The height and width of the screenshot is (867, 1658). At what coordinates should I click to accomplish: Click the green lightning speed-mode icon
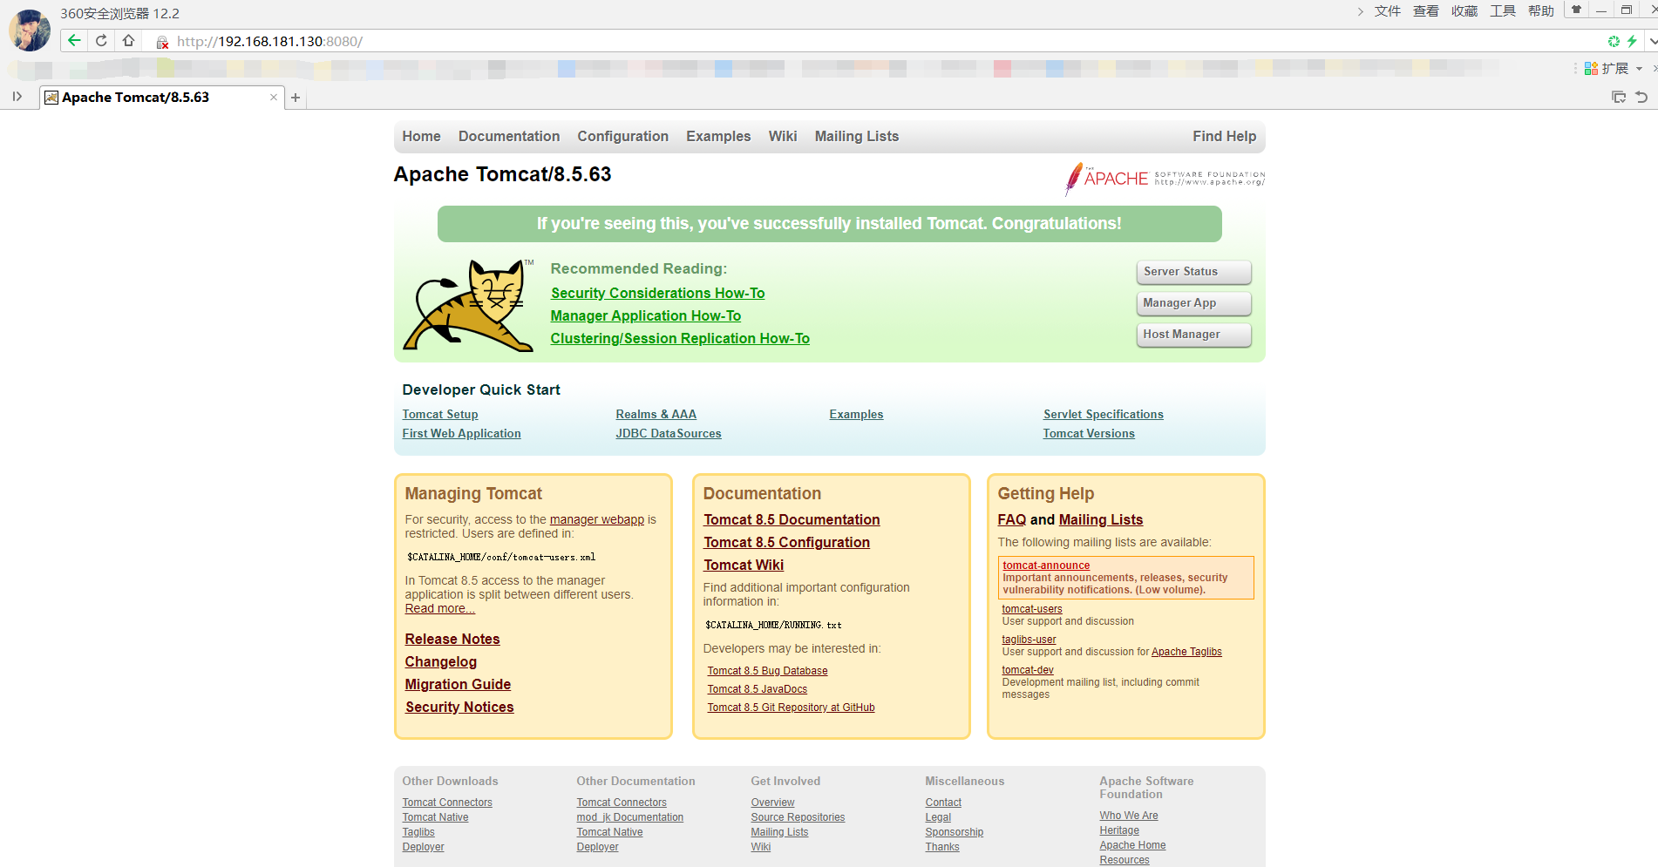tap(1632, 40)
